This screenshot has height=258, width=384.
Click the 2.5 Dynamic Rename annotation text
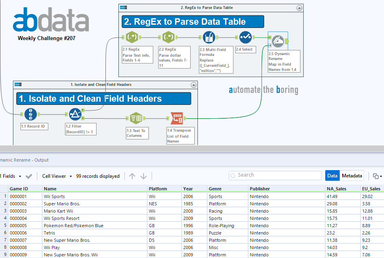tap(284, 62)
